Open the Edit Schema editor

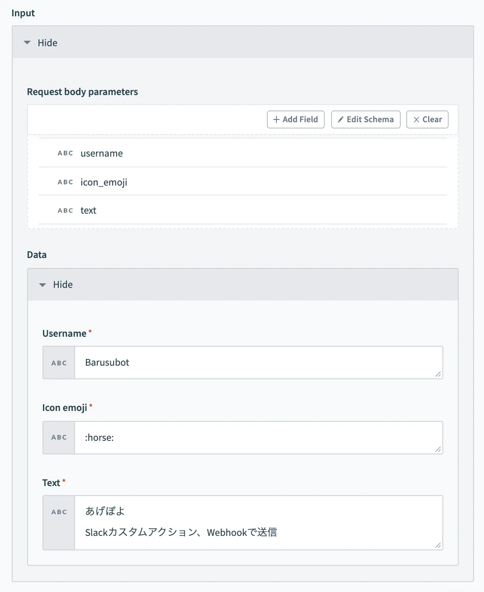(x=365, y=119)
